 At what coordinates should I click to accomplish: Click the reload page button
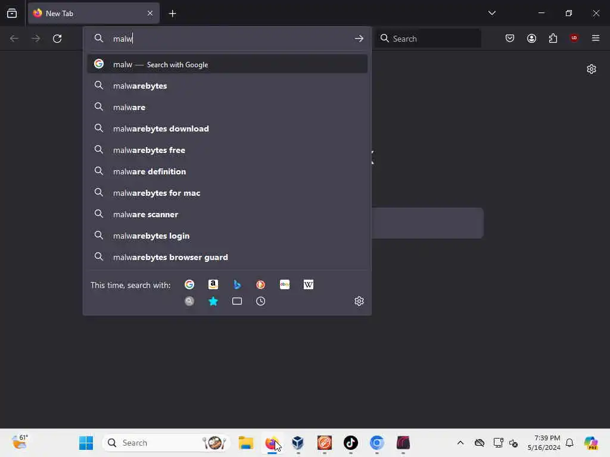(57, 39)
